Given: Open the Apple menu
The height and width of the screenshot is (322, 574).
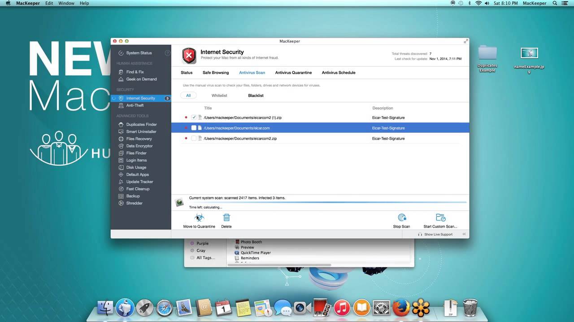Looking at the screenshot, I should 8,3.
